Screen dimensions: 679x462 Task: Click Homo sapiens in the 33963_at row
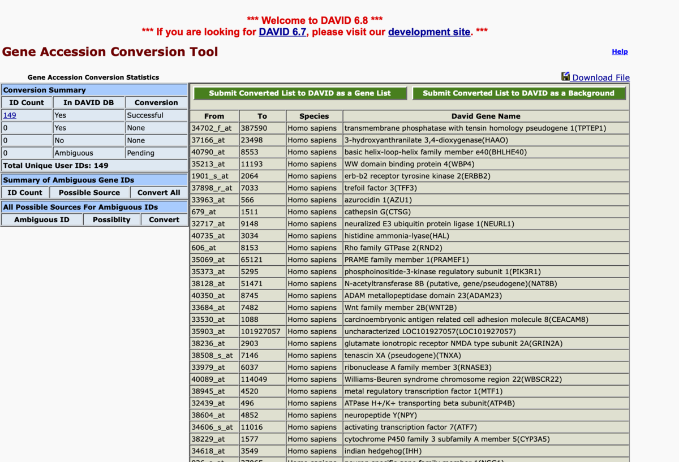point(312,200)
